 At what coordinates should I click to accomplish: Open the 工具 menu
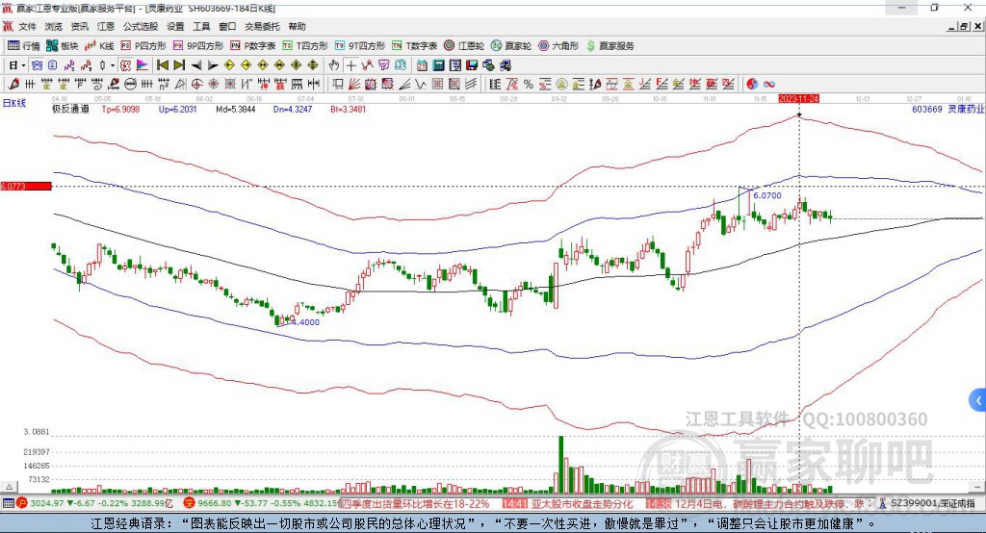click(201, 26)
